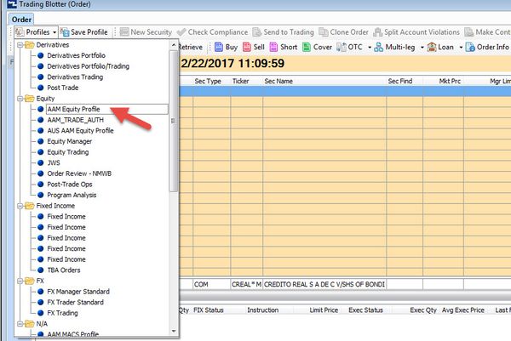511x341 pixels.
Task: Collapse the Equity folder in the tree
Action: coord(19,99)
